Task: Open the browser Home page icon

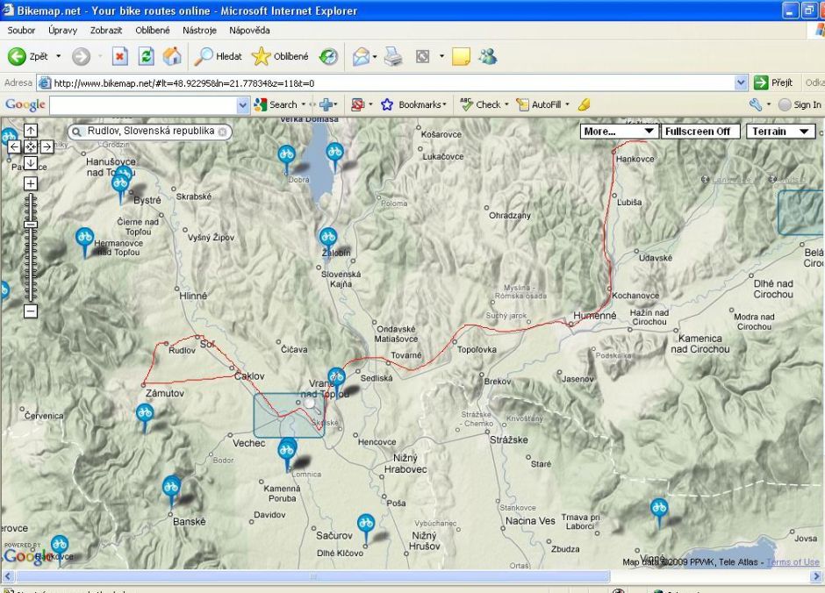Action: coord(172,56)
